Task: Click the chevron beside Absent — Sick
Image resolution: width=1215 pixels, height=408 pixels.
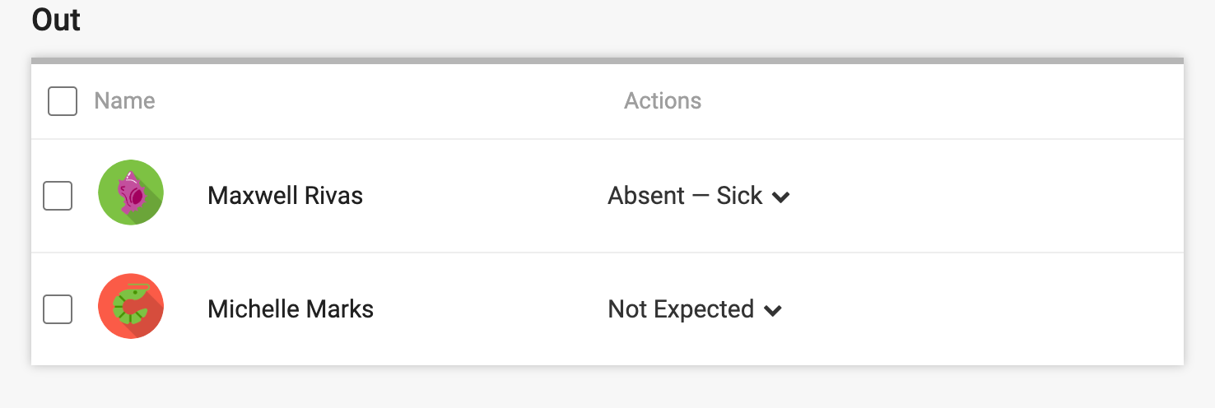Action: (x=781, y=197)
